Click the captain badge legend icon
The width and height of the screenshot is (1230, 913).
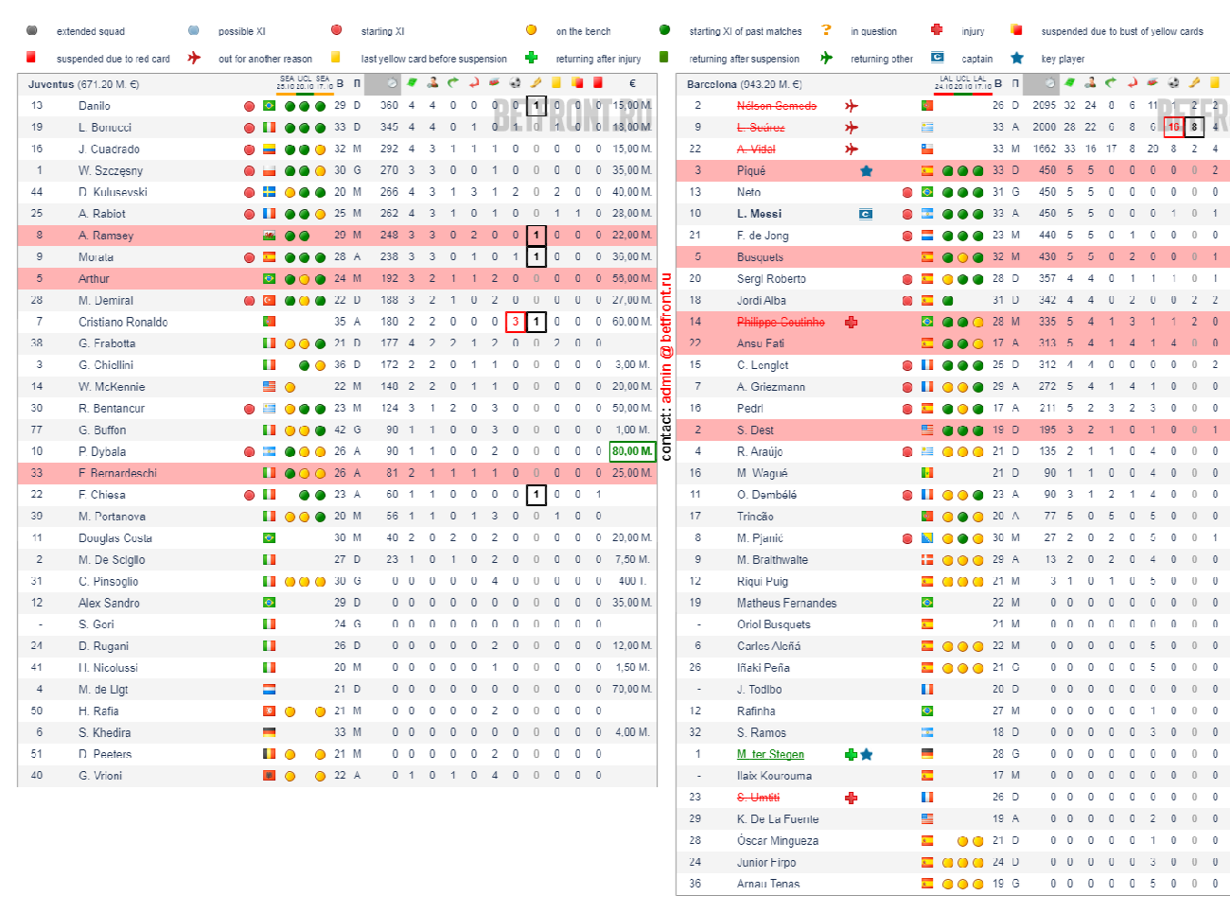click(937, 58)
